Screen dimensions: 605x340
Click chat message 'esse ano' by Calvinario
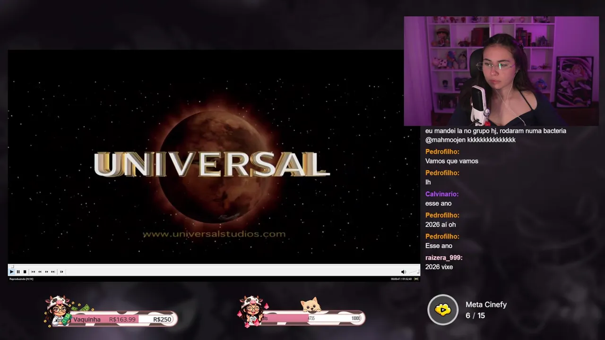(x=439, y=204)
